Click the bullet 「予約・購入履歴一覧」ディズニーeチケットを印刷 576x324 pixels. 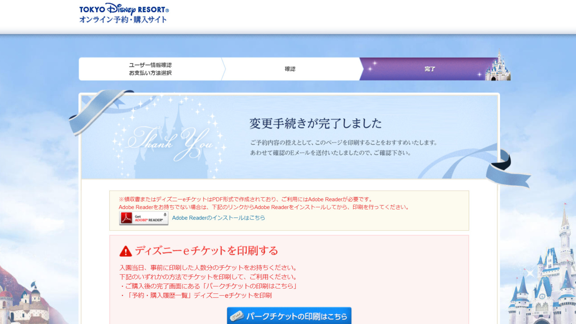(196, 295)
